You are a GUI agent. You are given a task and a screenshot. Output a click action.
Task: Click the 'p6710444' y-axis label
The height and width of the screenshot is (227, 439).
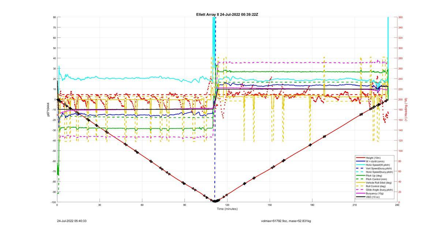click(x=48, y=109)
